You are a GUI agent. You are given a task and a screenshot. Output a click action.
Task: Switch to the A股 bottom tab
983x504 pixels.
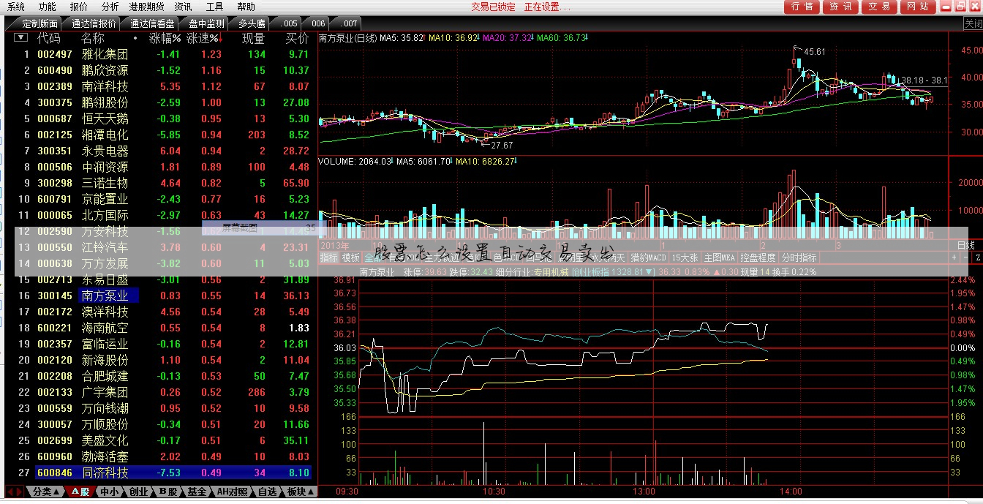(x=80, y=492)
